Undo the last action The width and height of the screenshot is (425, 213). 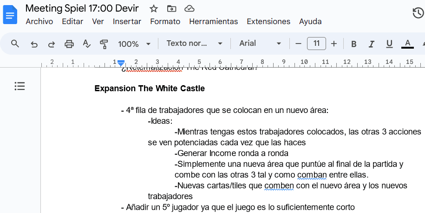click(34, 44)
